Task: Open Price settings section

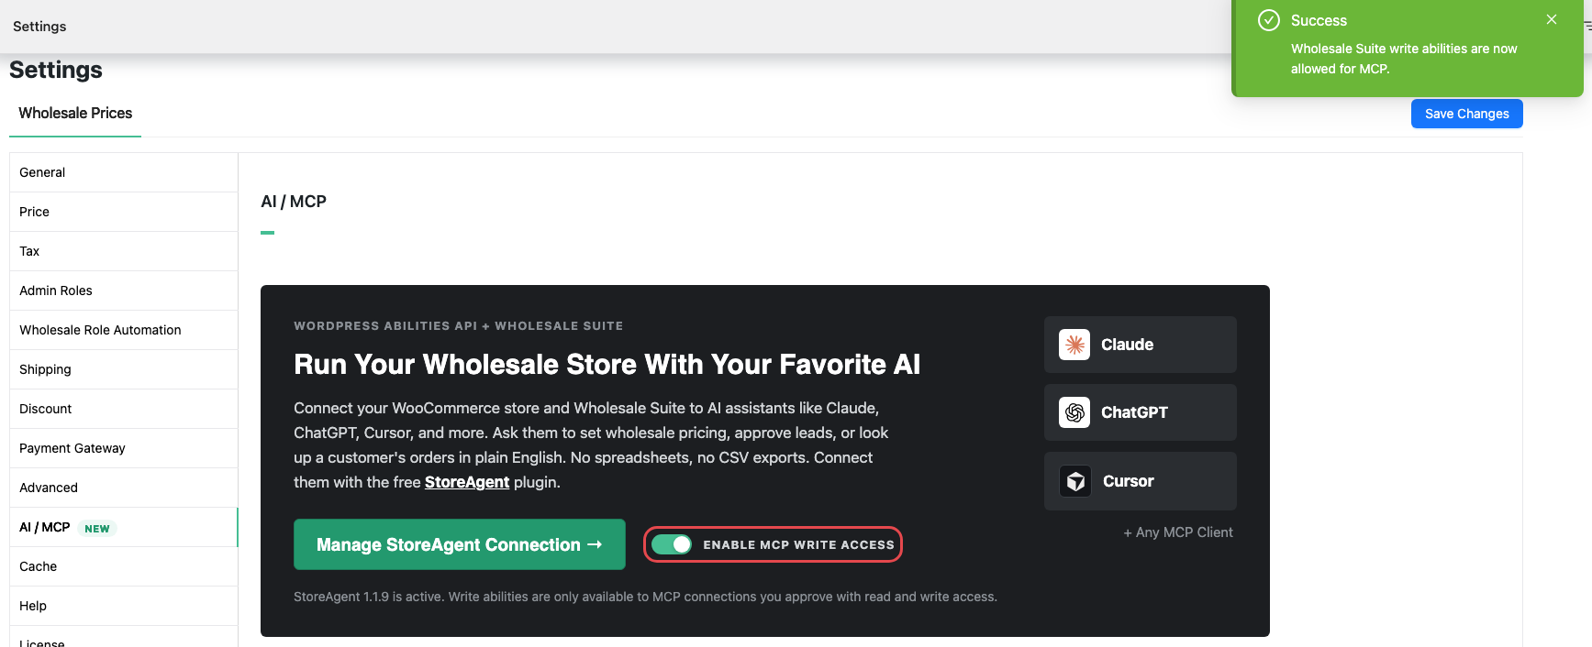Action: (124, 212)
